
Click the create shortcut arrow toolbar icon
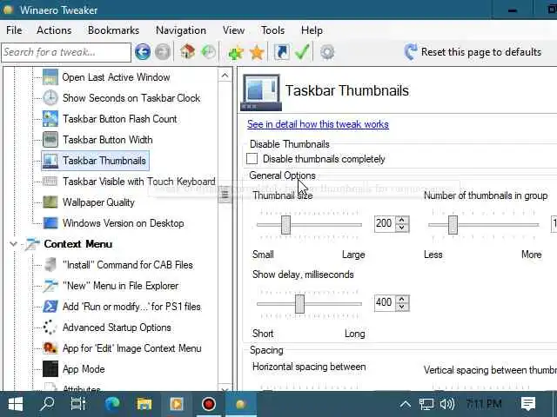282,52
